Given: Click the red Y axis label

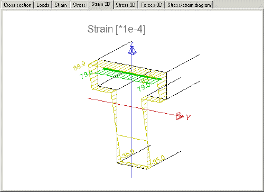Looking at the screenshot, I should pyautogui.click(x=188, y=117).
